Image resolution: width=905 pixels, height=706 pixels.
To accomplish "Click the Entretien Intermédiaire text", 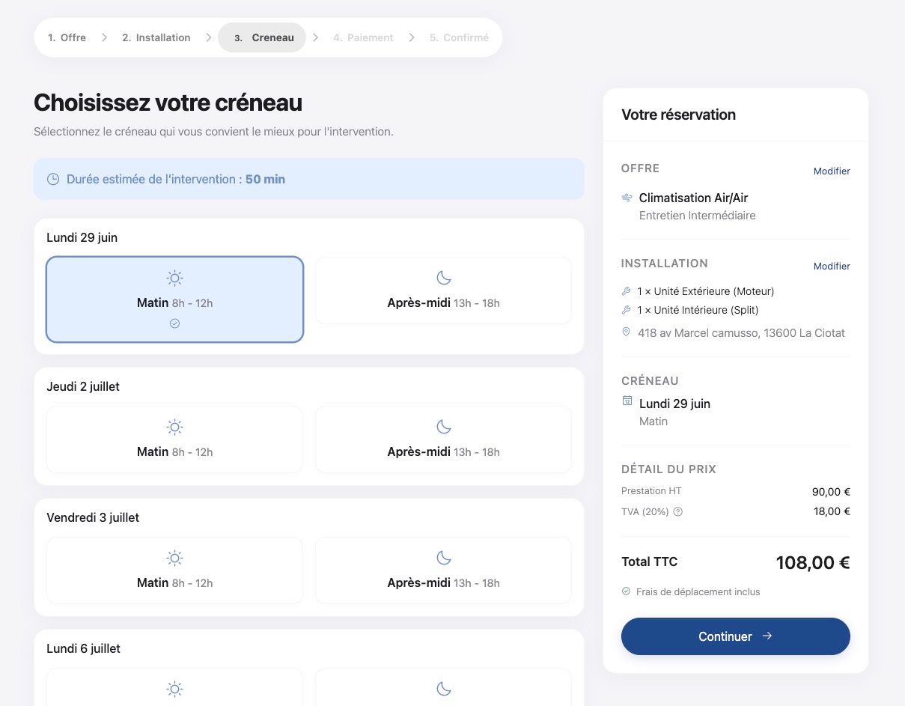I will click(x=698, y=216).
